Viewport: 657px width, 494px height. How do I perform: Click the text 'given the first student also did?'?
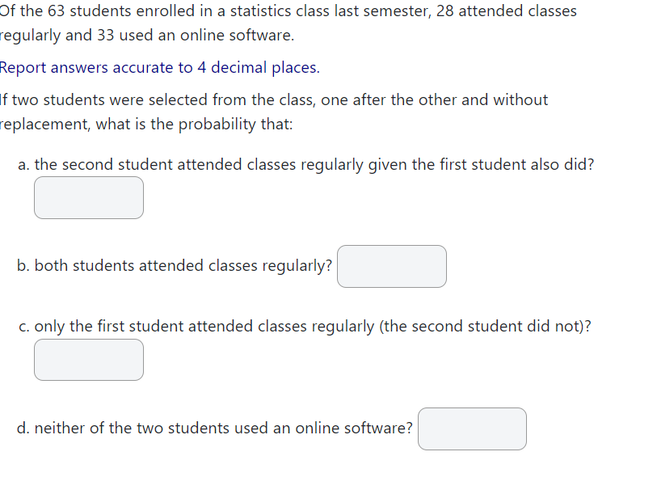coord(481,164)
